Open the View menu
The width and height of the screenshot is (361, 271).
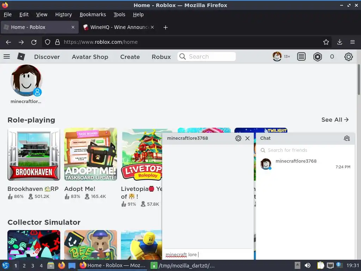(x=42, y=14)
